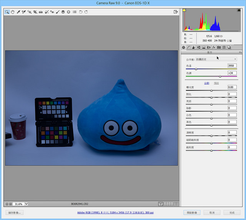
Task: Toggle before/after preview view
Action: point(161,204)
